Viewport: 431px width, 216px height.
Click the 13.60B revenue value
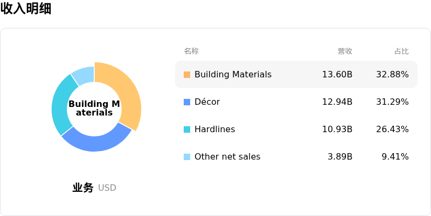click(x=337, y=75)
